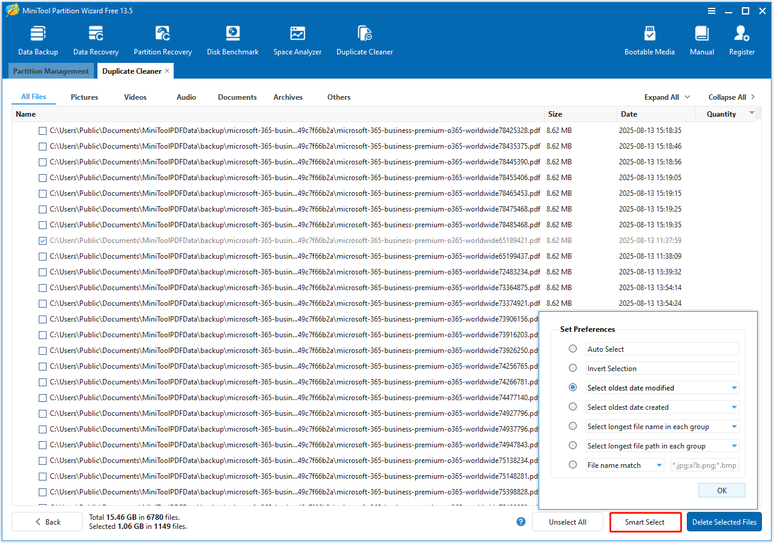
Task: Open Bootable Media creator
Action: 649,39
